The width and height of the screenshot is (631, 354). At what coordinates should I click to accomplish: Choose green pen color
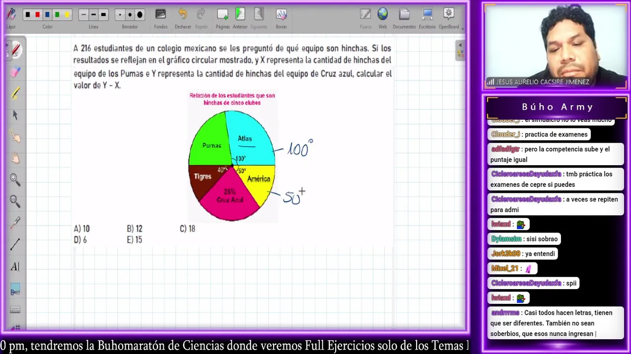(57, 15)
